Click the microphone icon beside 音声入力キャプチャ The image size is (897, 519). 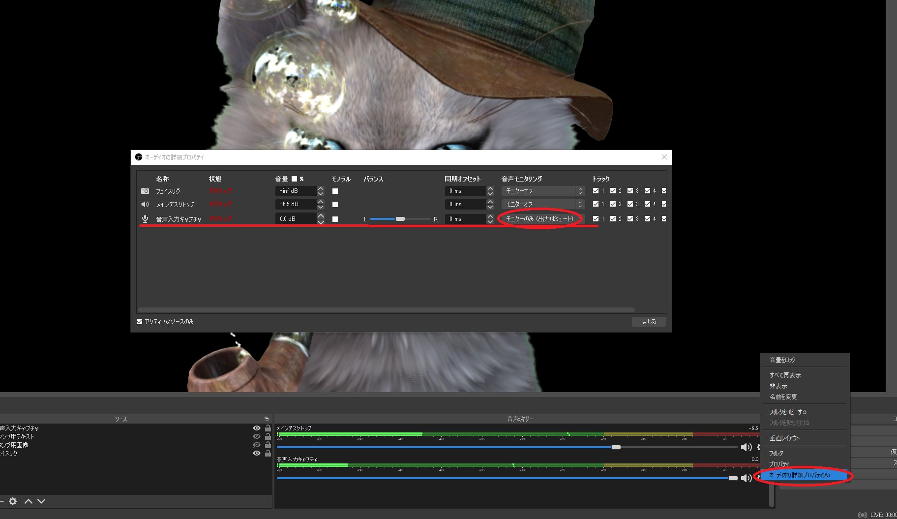click(145, 219)
